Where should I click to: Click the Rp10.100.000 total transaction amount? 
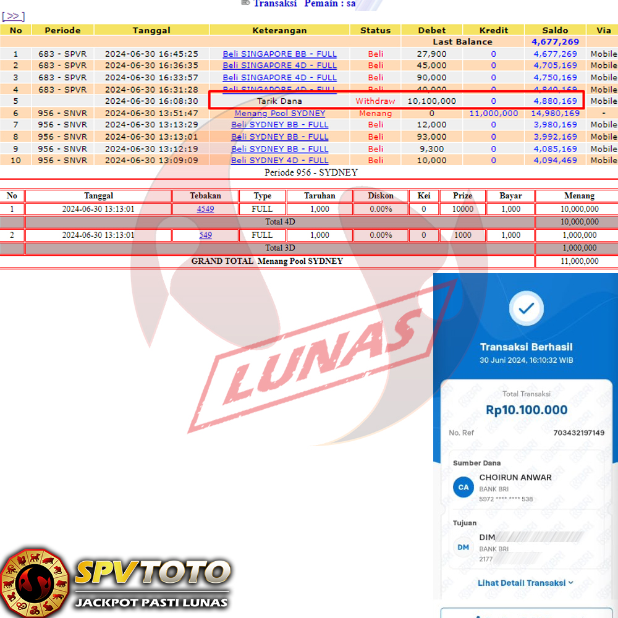coord(526,410)
